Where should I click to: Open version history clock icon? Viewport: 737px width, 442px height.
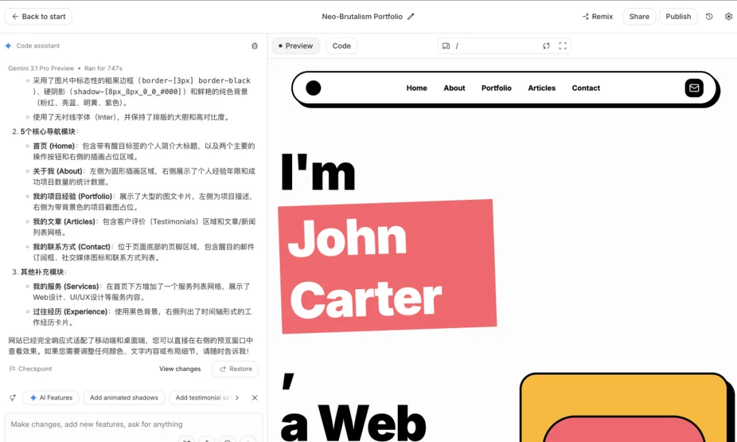709,16
